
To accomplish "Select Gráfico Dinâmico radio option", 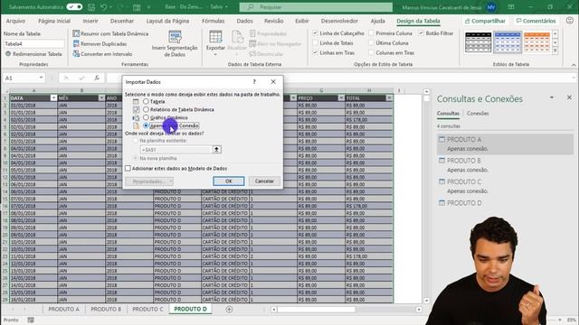I will [x=146, y=117].
